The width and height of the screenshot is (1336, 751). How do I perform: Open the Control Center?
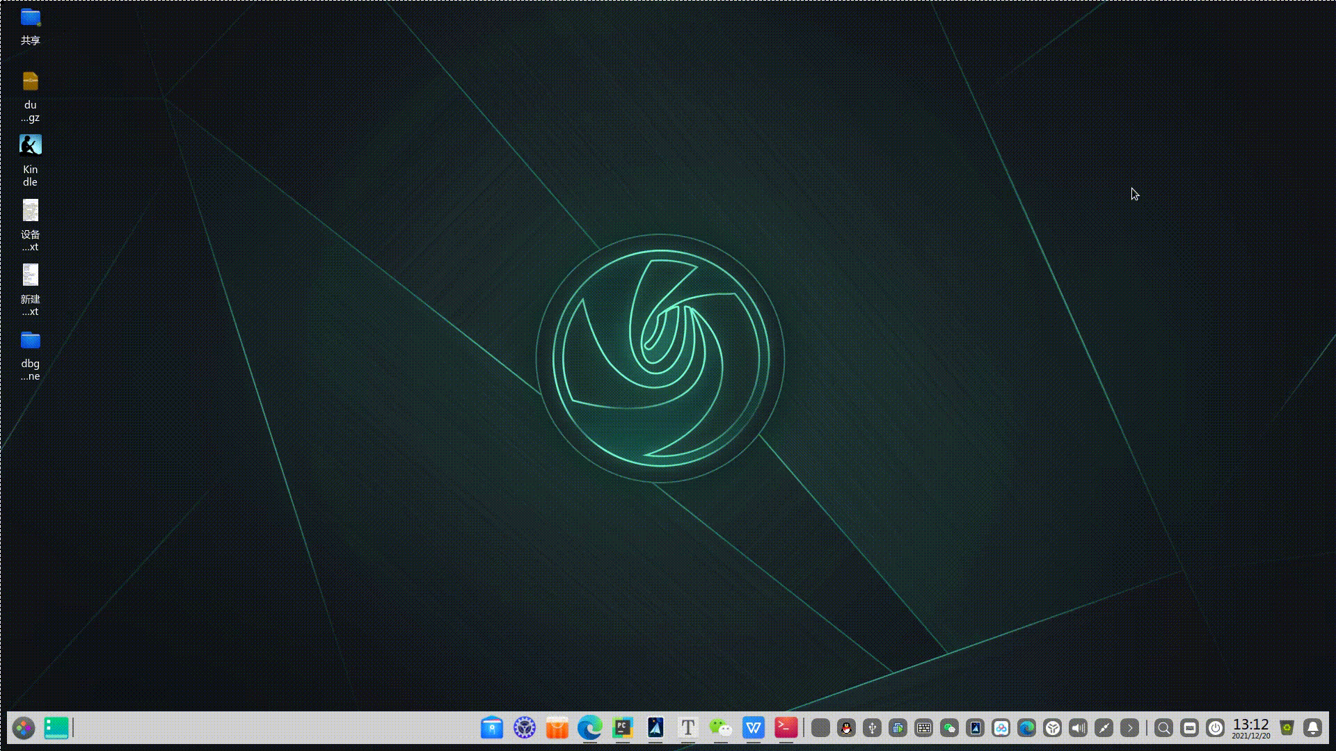tap(524, 729)
